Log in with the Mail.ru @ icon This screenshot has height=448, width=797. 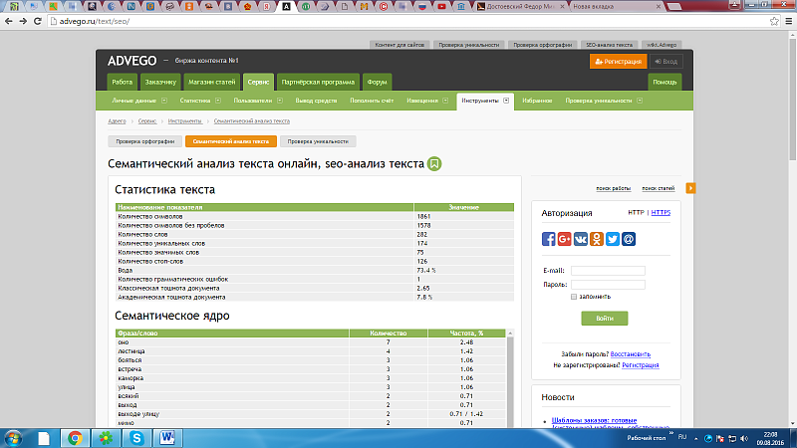click(629, 239)
